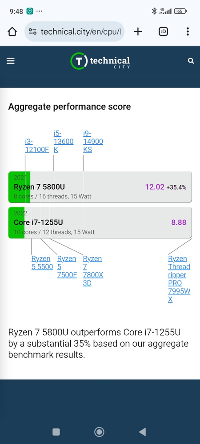
Task: Follow the Ryzen 7 7800X3D link
Action: (x=93, y=271)
